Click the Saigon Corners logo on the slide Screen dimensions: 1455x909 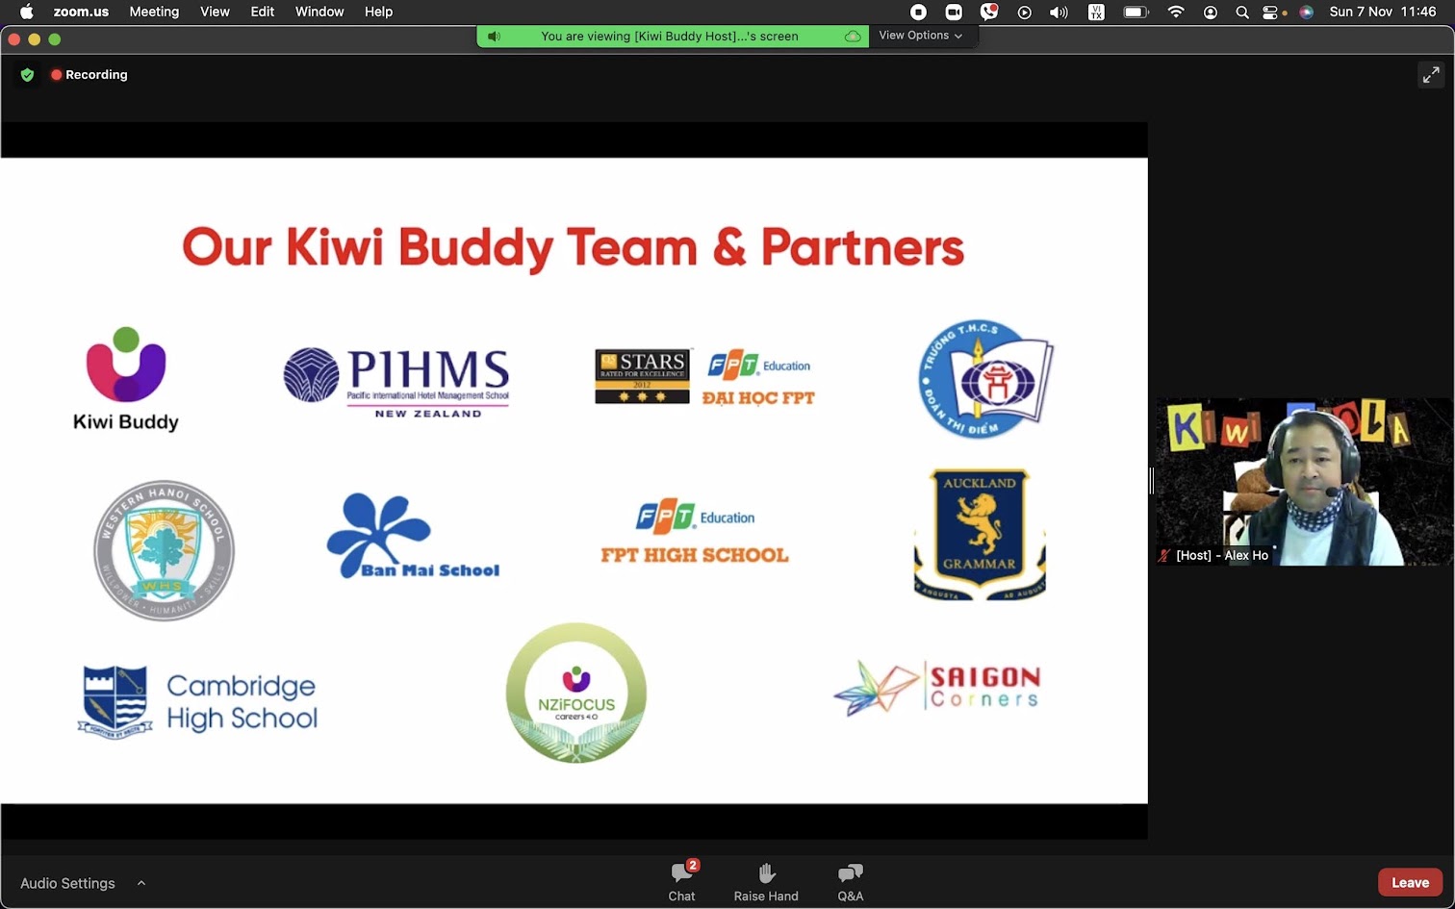coord(937,688)
